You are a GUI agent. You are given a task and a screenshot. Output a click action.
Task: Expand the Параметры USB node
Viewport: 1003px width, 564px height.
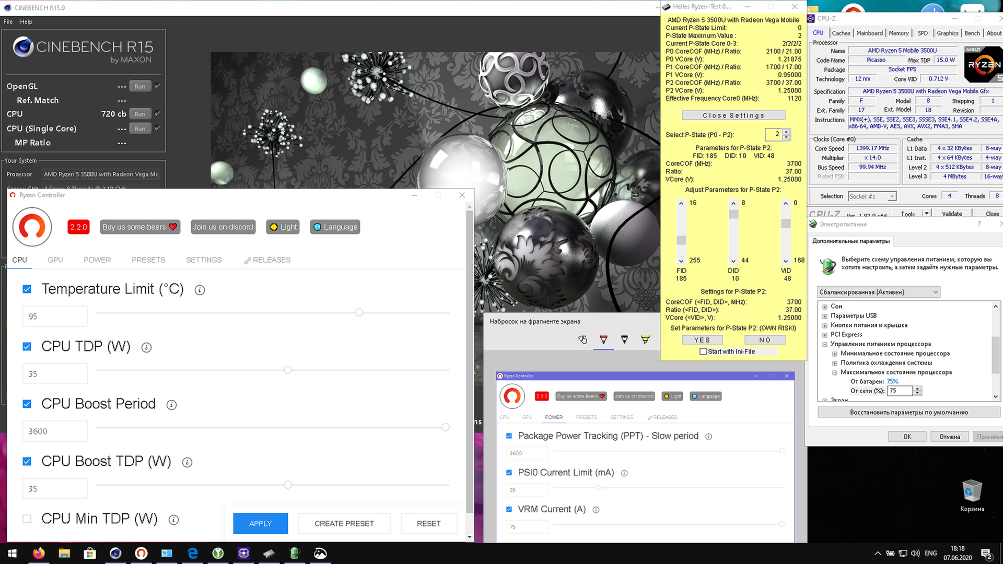[825, 316]
